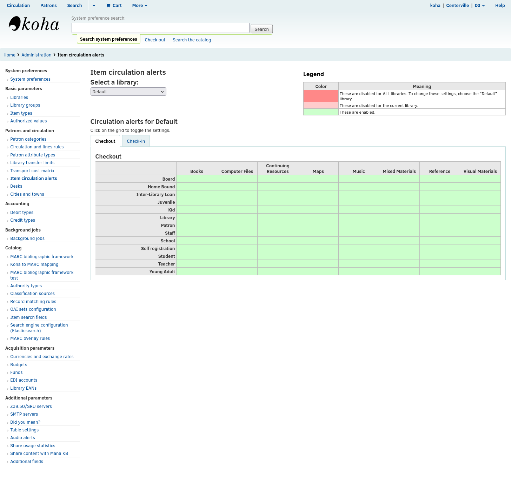Toggle Computer Files alert for Student patrons
Viewport: 511px width, 497px height.
tap(237, 256)
